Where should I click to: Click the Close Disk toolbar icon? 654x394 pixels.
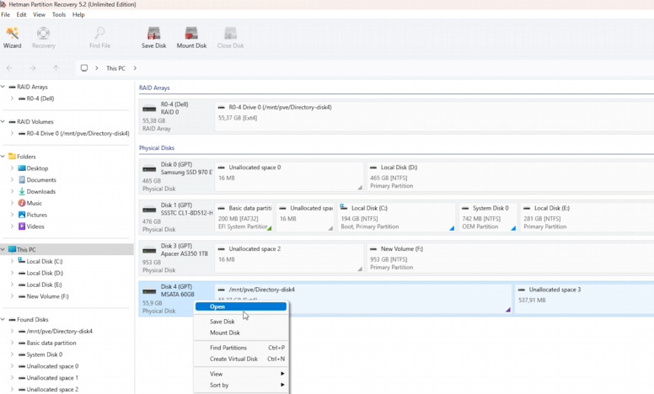[230, 38]
